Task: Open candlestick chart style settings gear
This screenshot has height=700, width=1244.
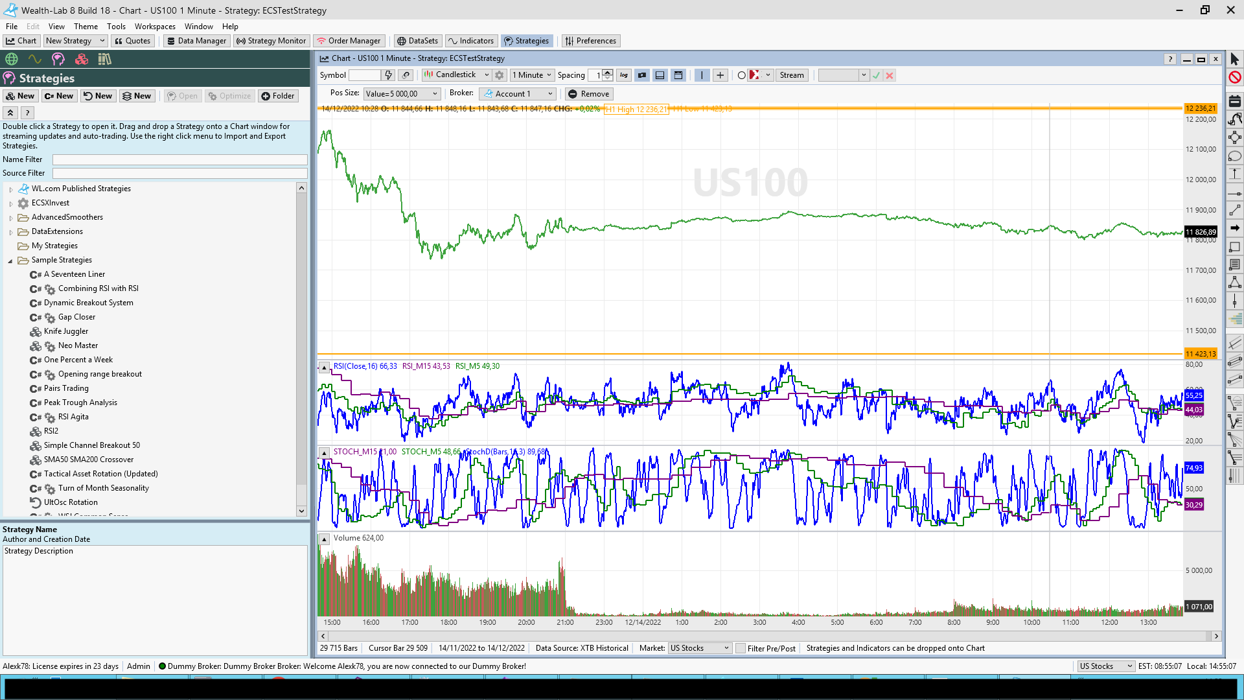Action: coord(500,75)
